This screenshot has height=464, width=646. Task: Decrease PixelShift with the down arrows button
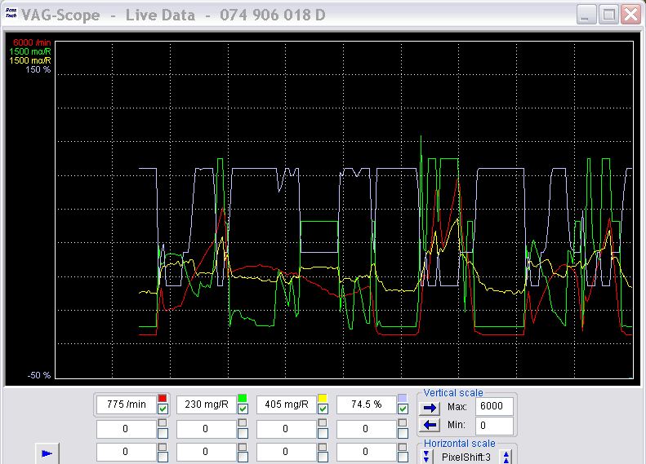(426, 457)
